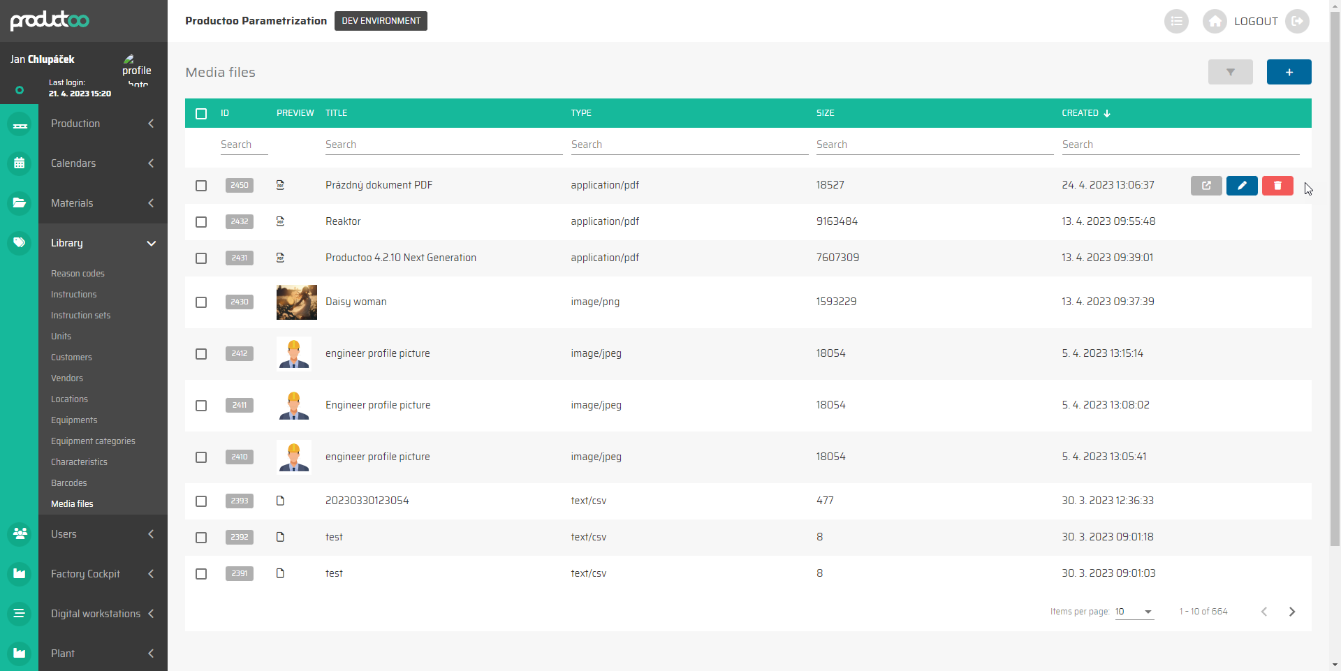
Task: Click the Title column search field
Action: (x=444, y=145)
